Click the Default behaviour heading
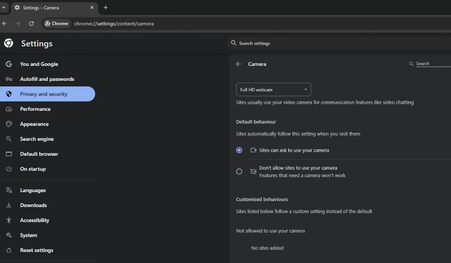Screen dimensions: 451x263 256,122
